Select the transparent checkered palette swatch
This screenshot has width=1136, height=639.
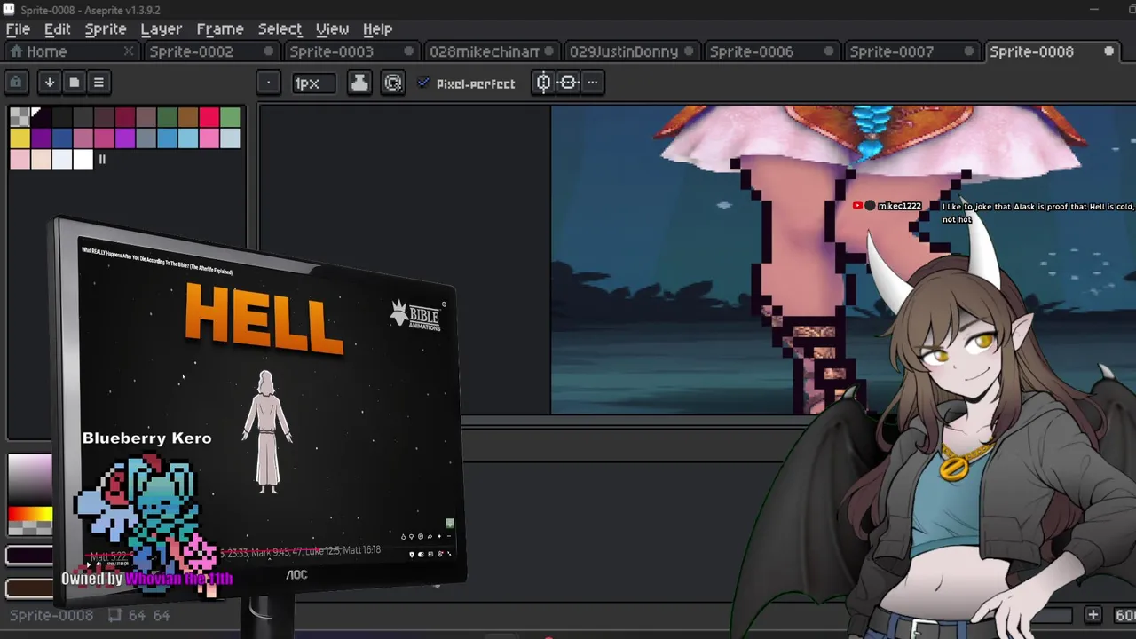point(20,117)
